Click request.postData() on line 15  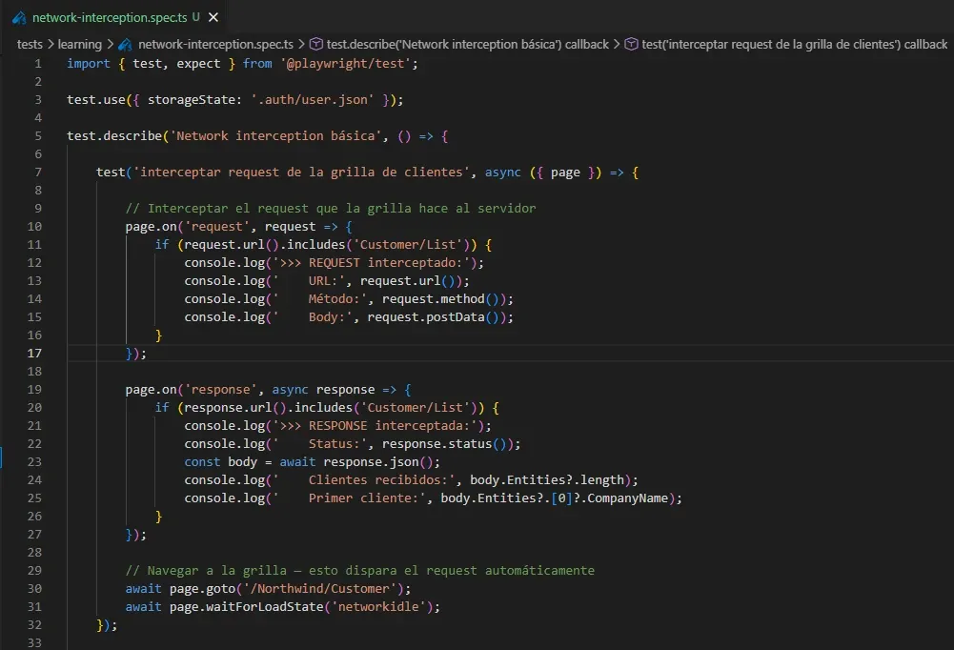tap(434, 317)
